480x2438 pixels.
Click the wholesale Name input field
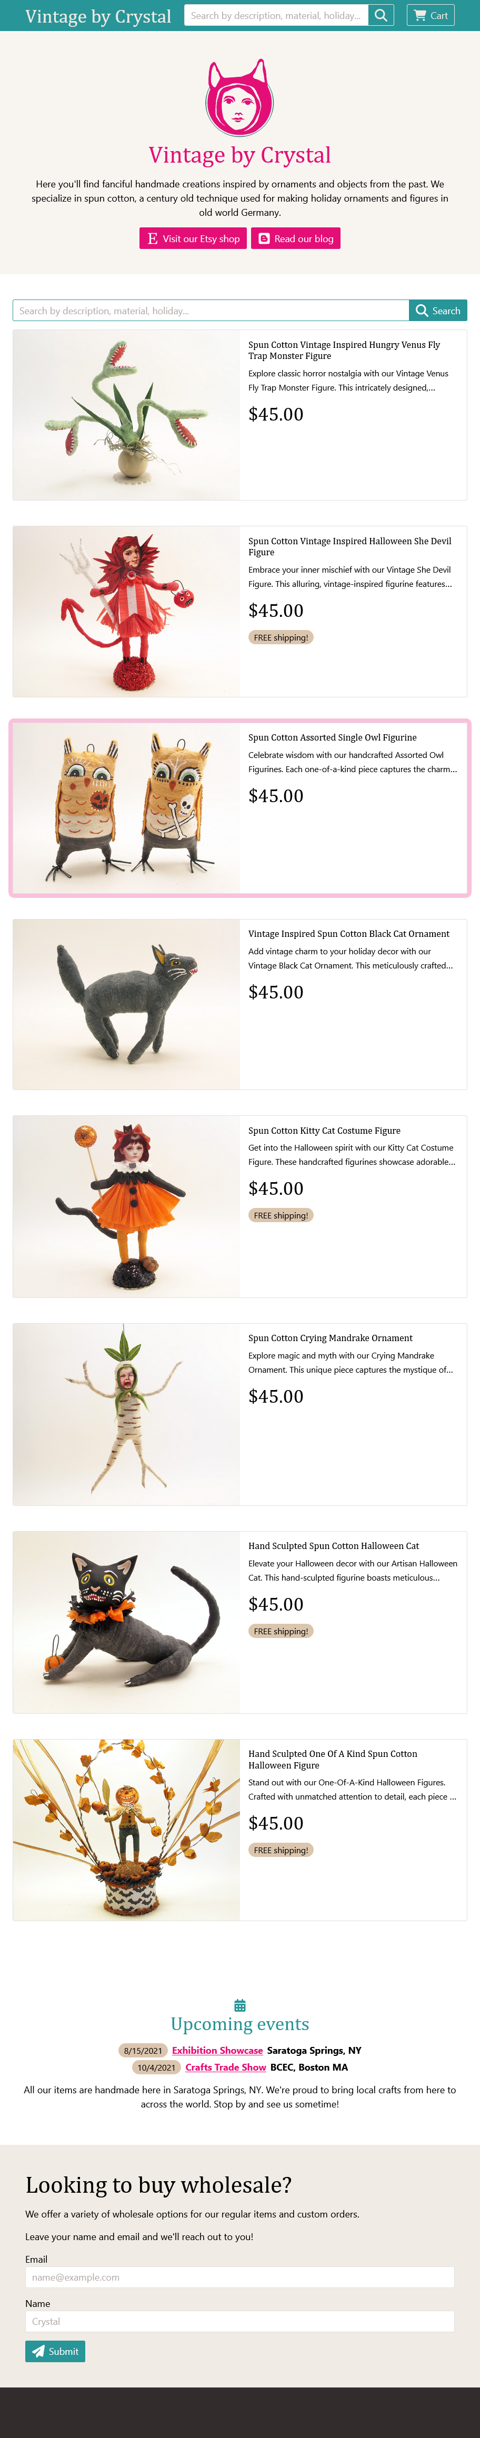coord(239,2322)
